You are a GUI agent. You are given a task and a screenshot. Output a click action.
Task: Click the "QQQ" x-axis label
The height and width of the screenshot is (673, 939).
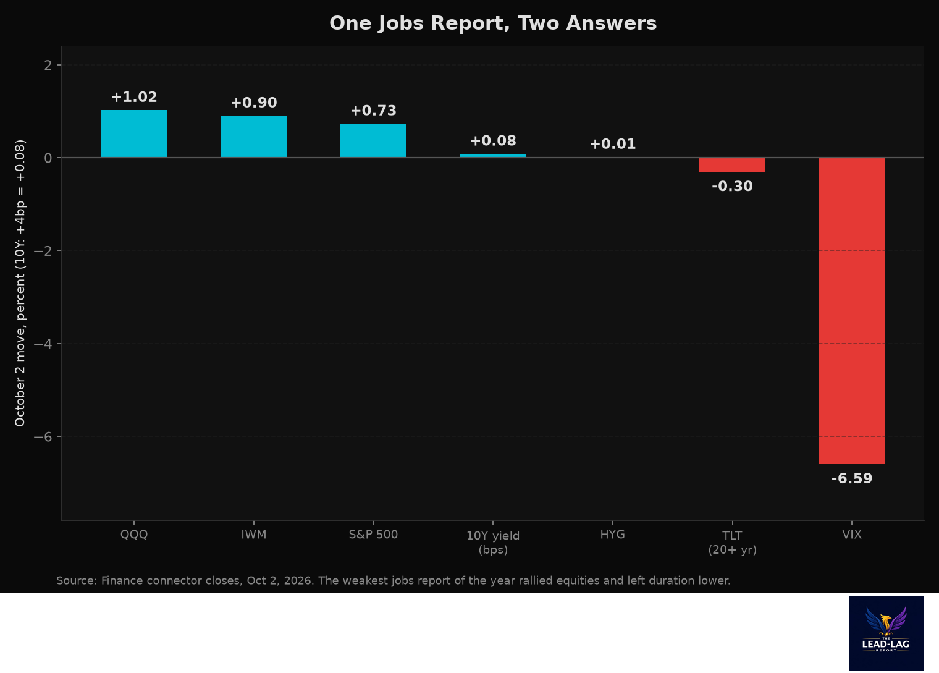(x=134, y=535)
